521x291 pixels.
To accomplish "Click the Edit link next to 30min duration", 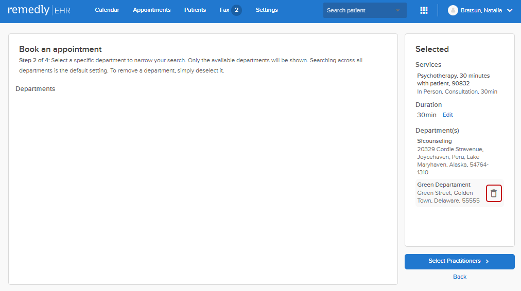I will tap(447, 115).
